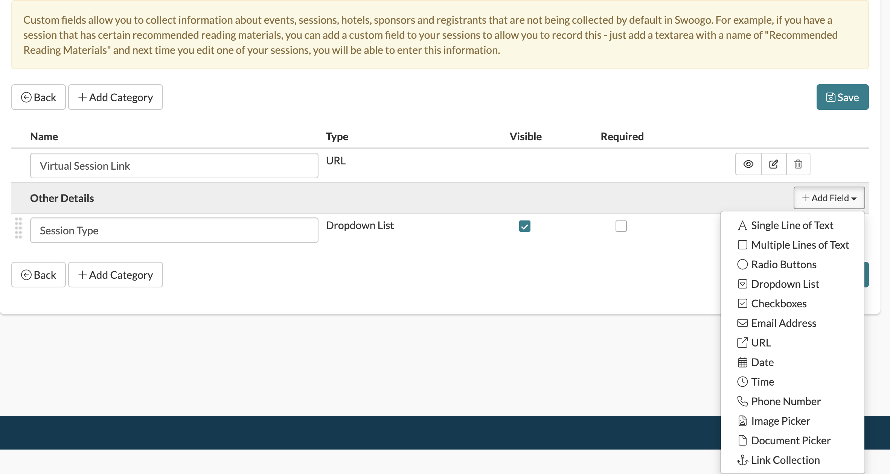The height and width of the screenshot is (474, 890).
Task: Open the Add Field dropdown
Action: tap(829, 198)
